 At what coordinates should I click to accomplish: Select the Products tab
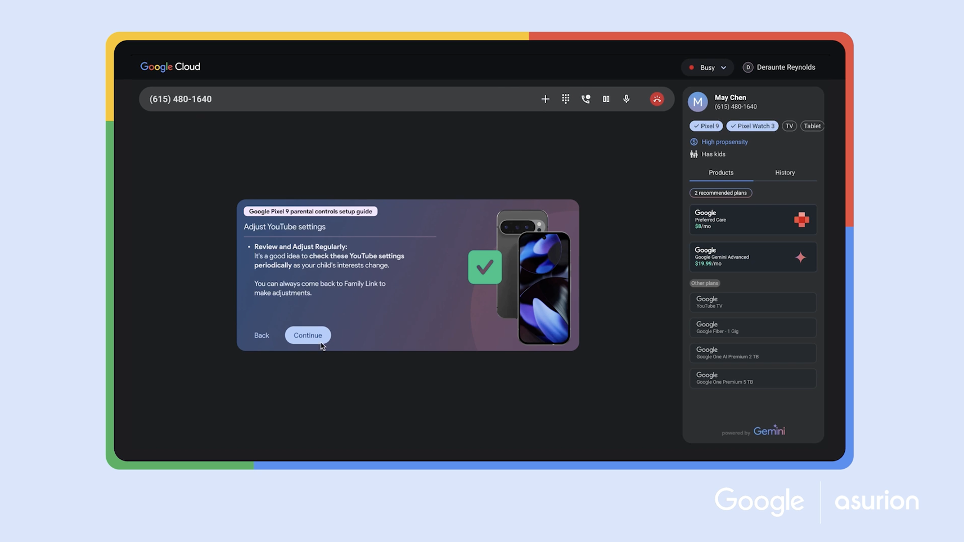click(720, 173)
